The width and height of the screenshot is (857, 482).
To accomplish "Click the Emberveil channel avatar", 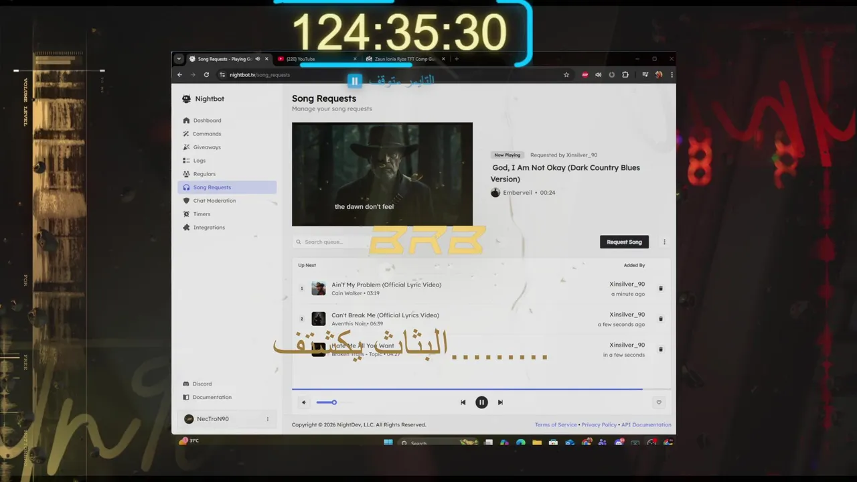I will point(495,193).
